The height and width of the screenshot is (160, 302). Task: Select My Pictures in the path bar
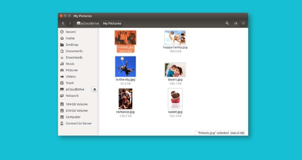112,23
